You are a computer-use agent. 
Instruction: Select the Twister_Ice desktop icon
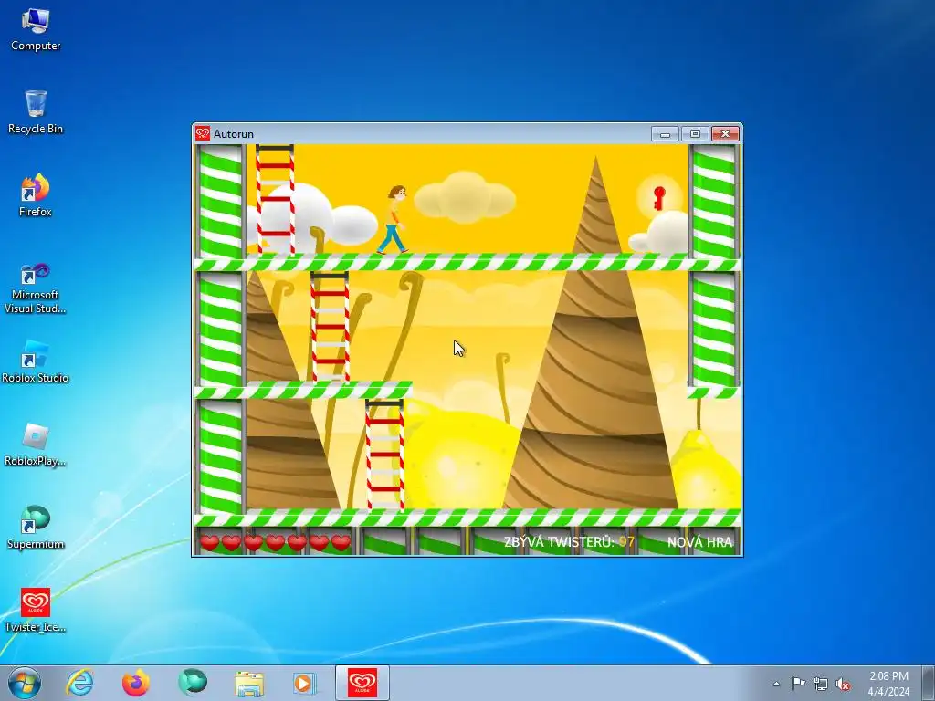pos(36,611)
